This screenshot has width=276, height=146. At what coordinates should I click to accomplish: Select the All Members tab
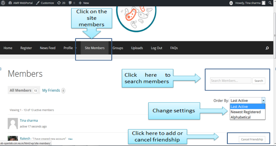21,90
